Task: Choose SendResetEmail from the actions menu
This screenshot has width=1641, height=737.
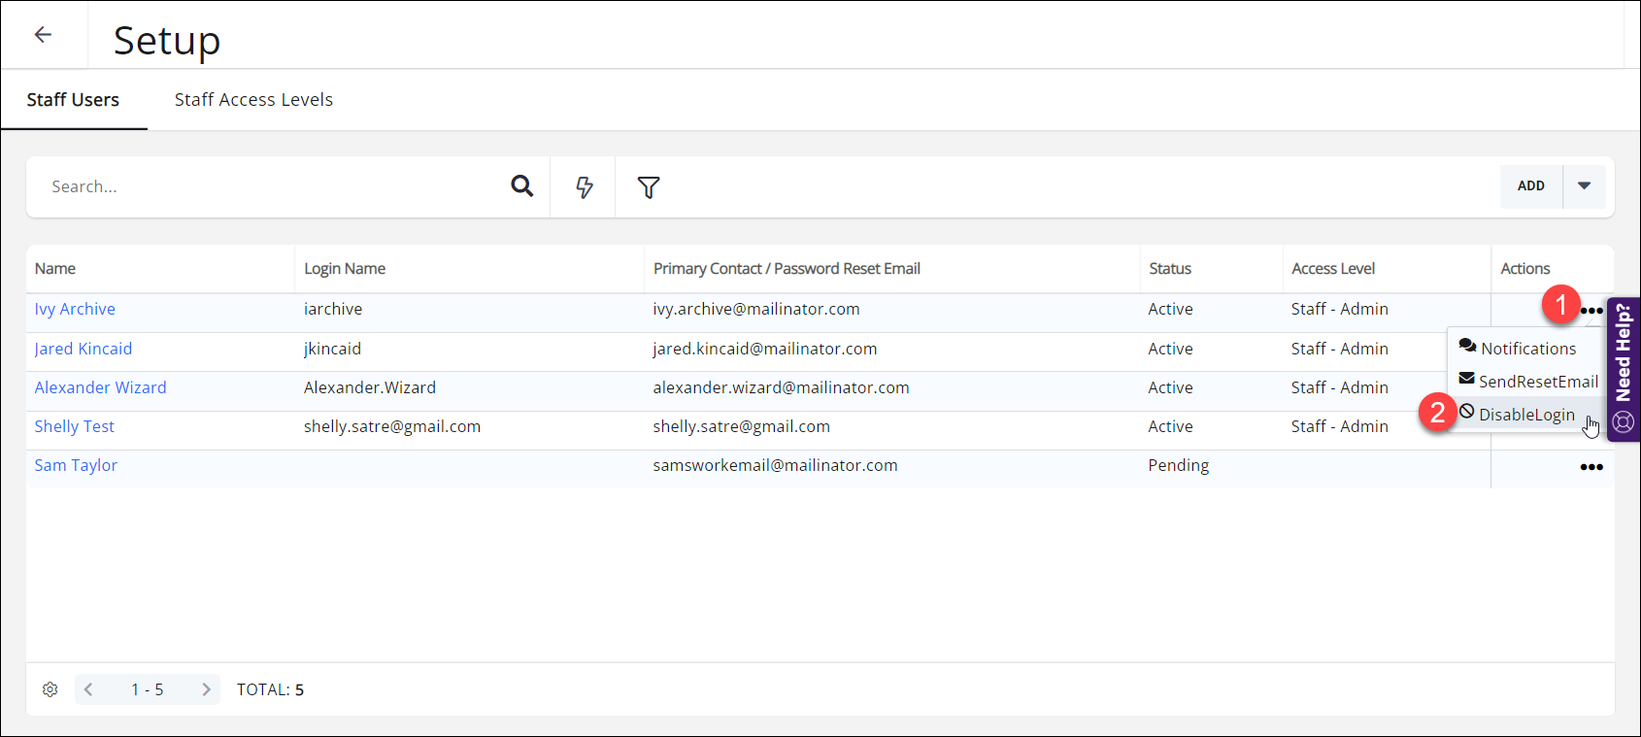Action: 1527,381
